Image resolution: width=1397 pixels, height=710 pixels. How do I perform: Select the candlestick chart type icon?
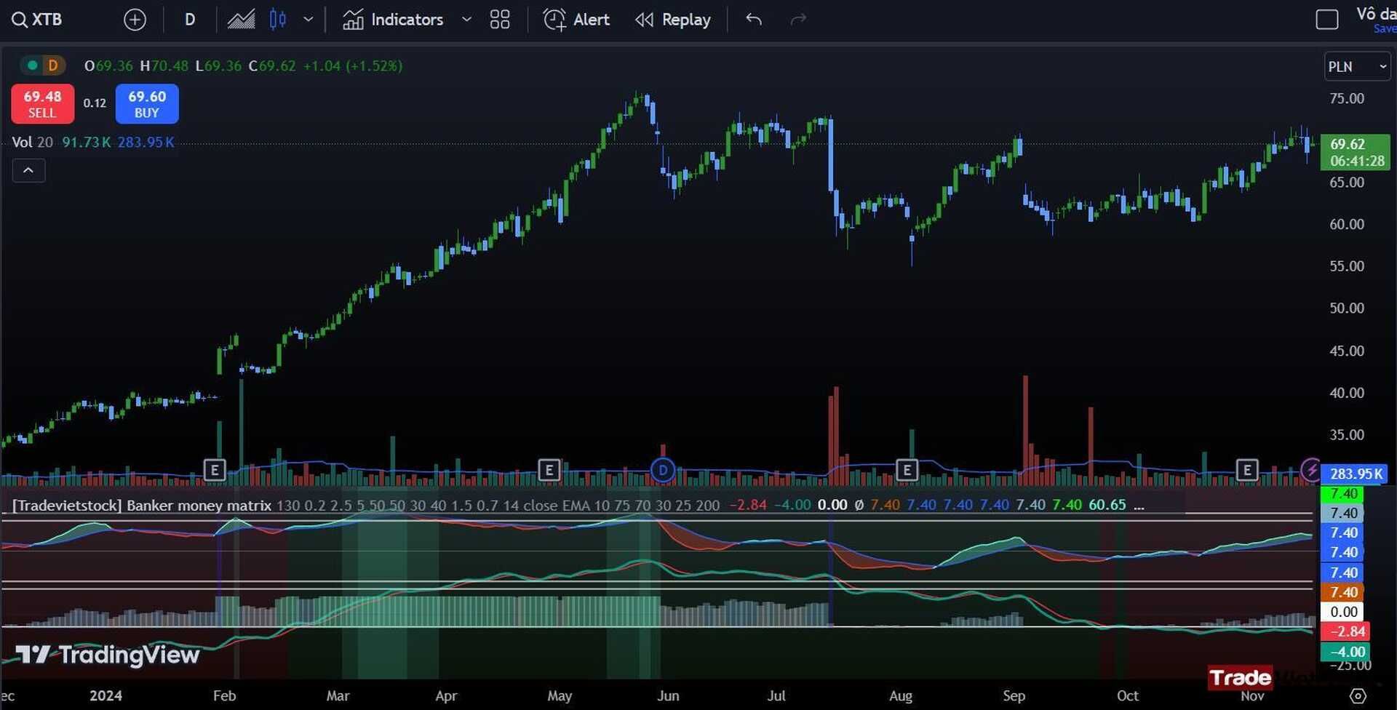pos(277,20)
